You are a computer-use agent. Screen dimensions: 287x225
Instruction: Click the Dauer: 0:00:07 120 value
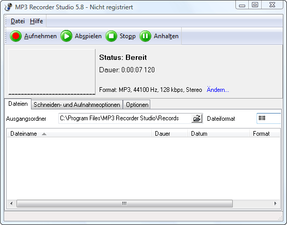pos(127,70)
